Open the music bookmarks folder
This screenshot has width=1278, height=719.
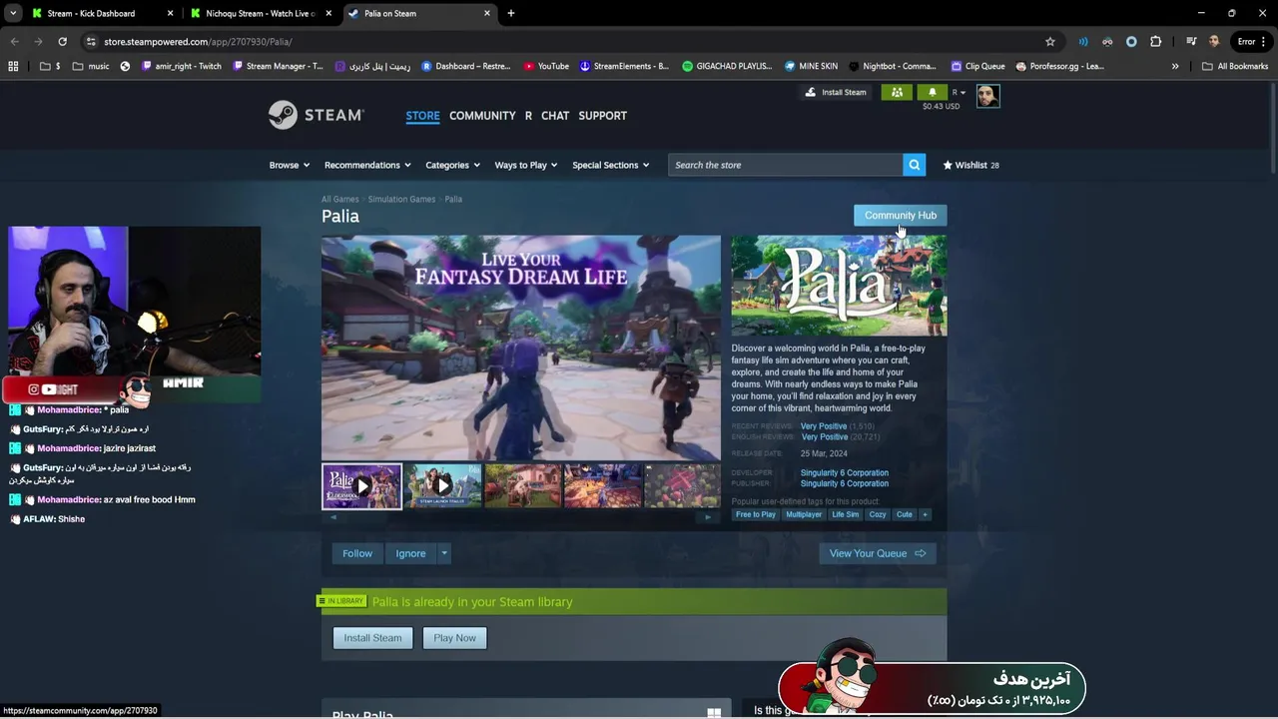(x=91, y=66)
